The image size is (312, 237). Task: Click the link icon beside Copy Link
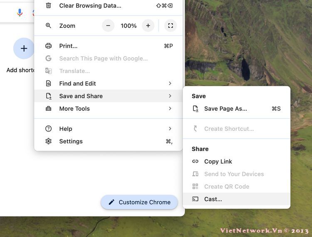coord(195,161)
